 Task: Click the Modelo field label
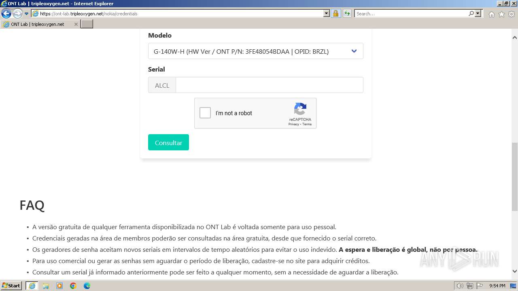160,35
